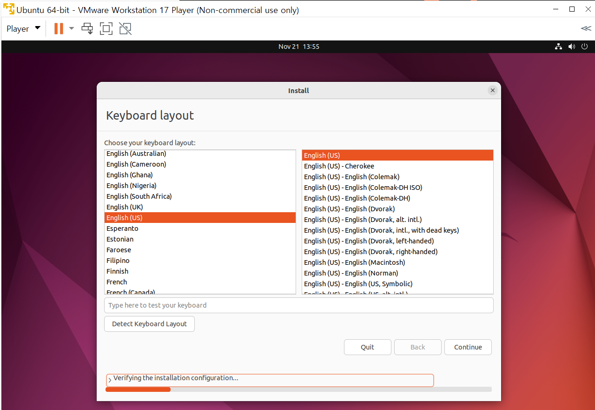Open the clock showing Nov 21 13:55

click(299, 47)
